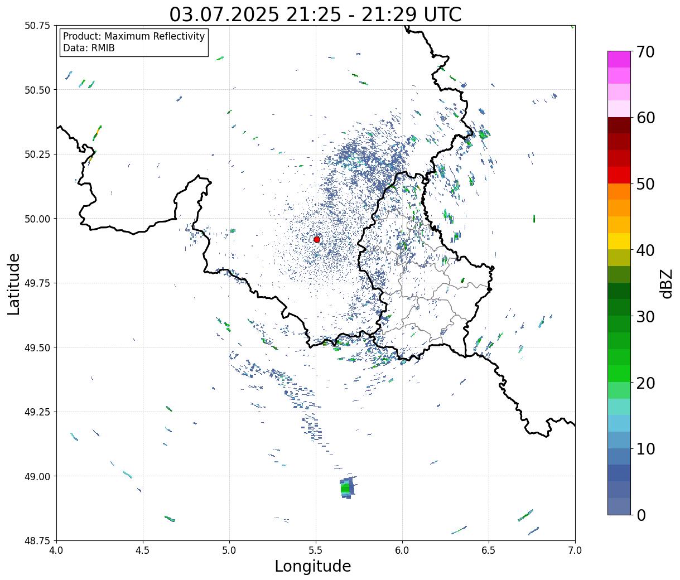Image resolution: width=680 pixels, height=580 pixels.
Task: Click the 'Latitude' axis label
Action: point(14,283)
